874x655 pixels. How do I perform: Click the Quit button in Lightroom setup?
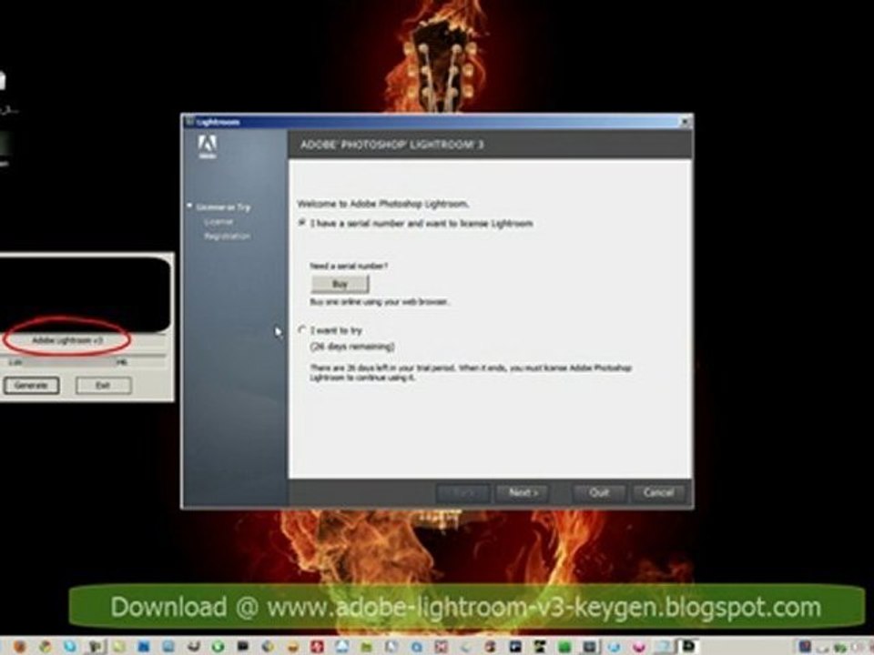[599, 493]
